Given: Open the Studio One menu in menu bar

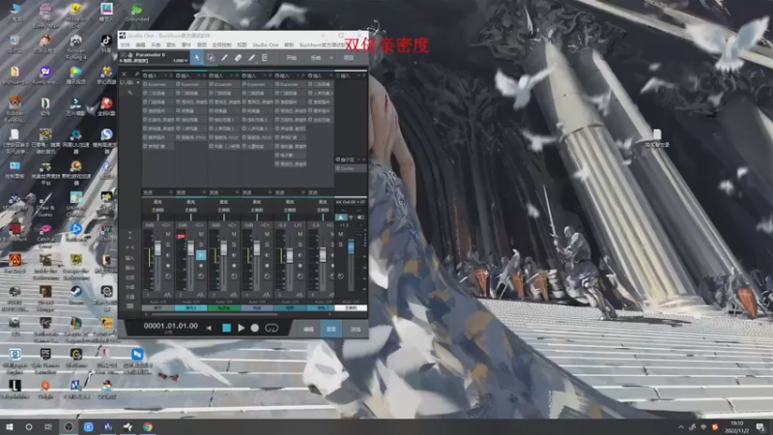Looking at the screenshot, I should click(265, 44).
